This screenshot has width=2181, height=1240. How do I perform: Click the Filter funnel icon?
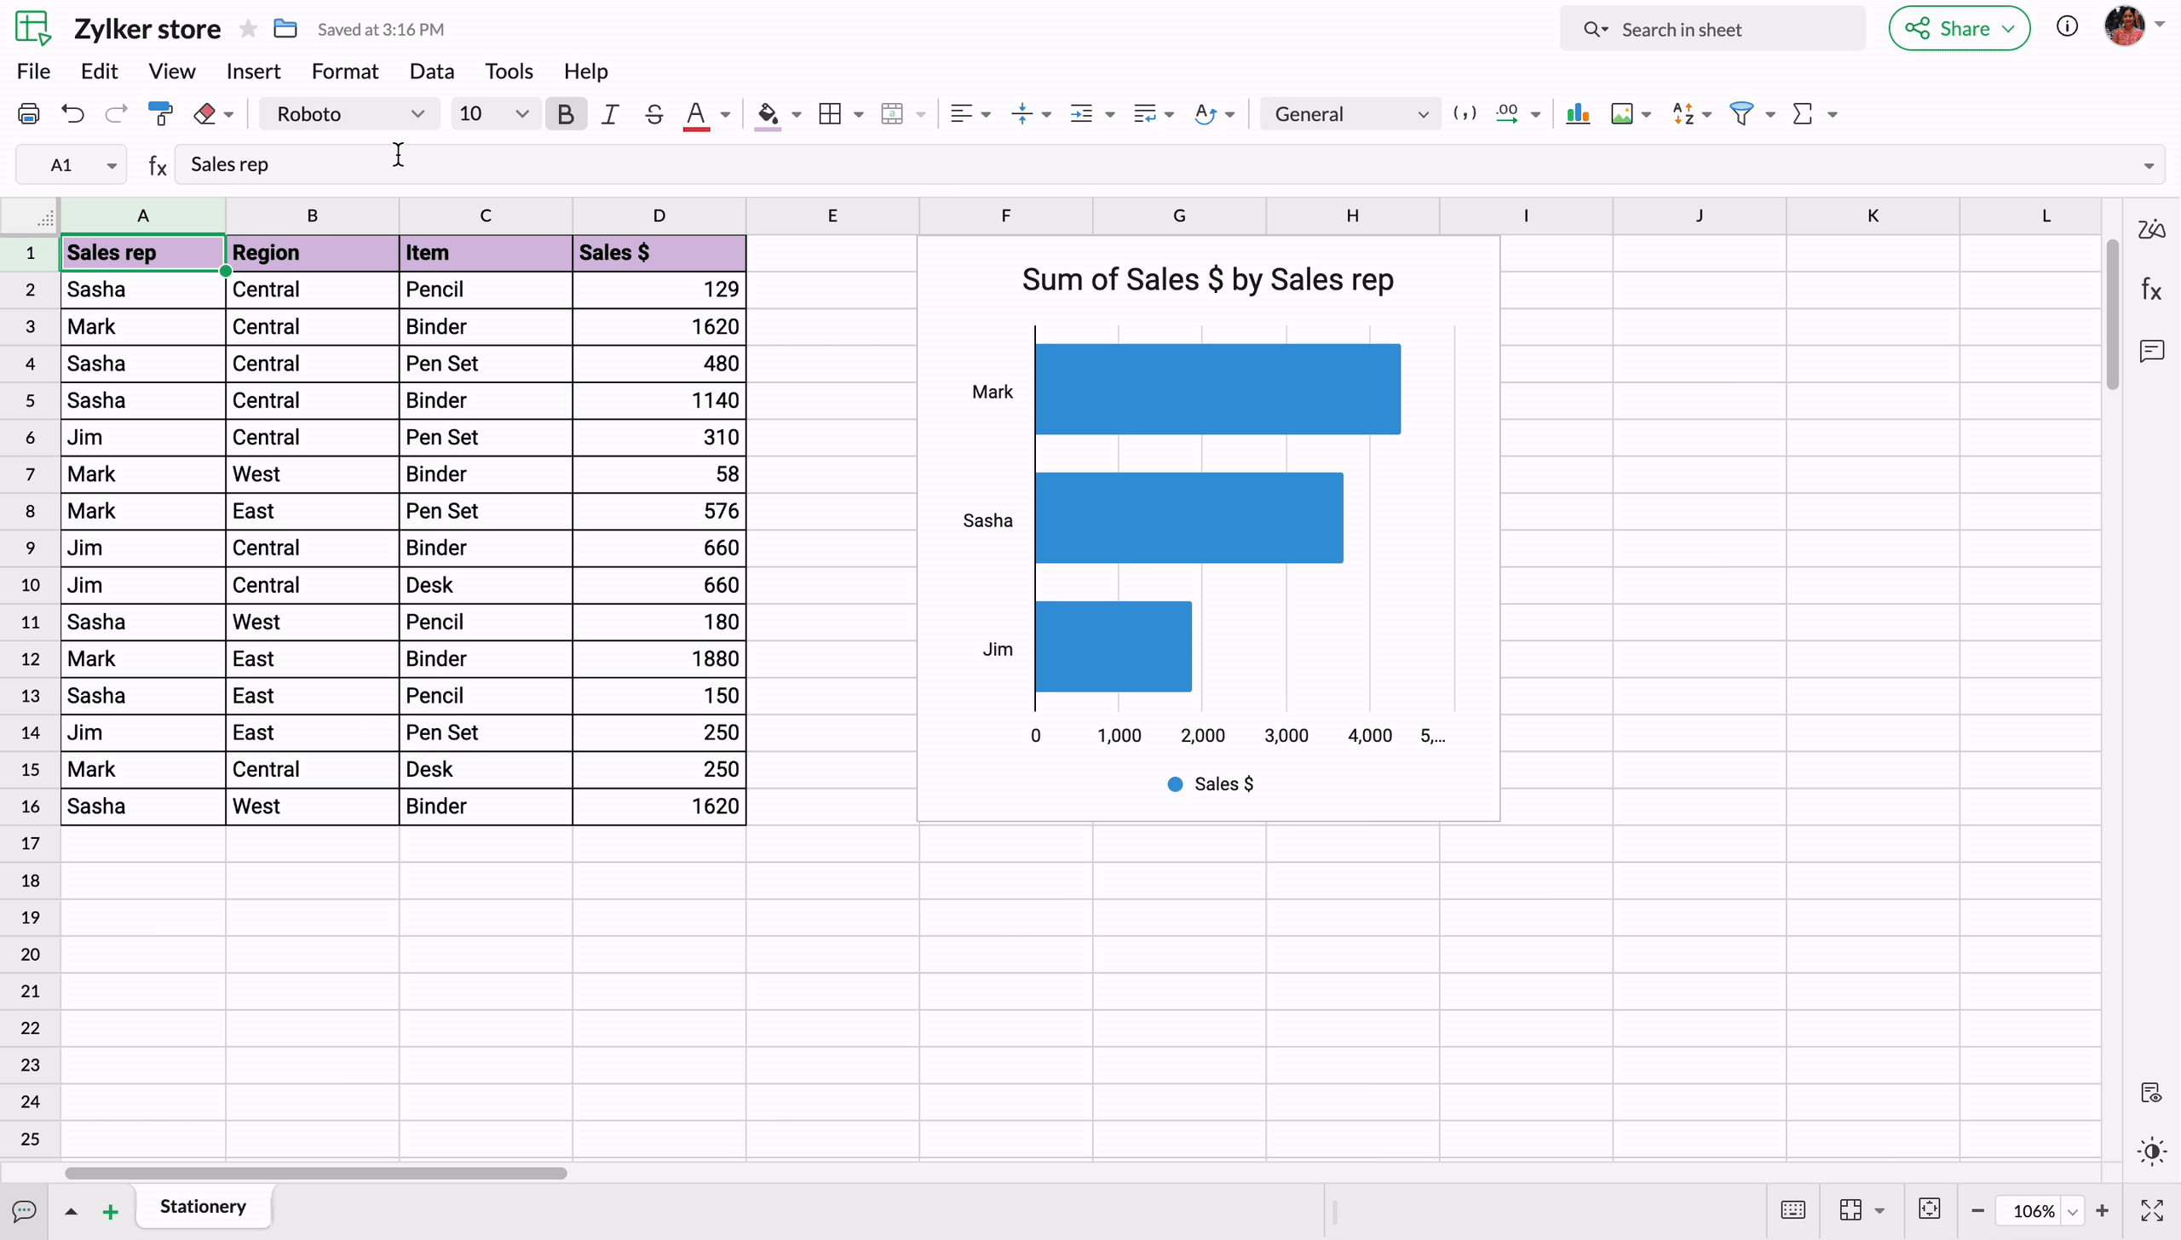(x=1741, y=113)
